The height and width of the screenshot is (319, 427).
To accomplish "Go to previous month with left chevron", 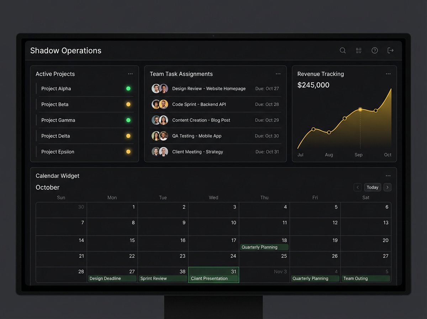I will [x=358, y=187].
